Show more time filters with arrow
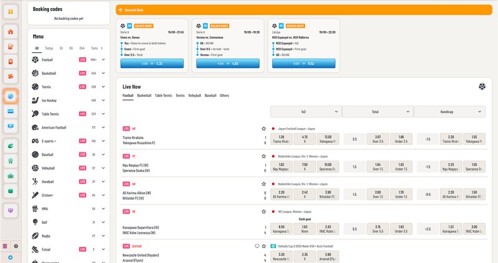Screen dimensions: 498x263 pos(101,48)
